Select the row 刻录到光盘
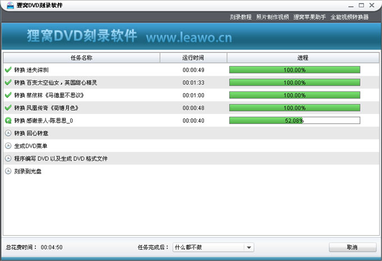This screenshot has height=261, width=382. [191, 171]
